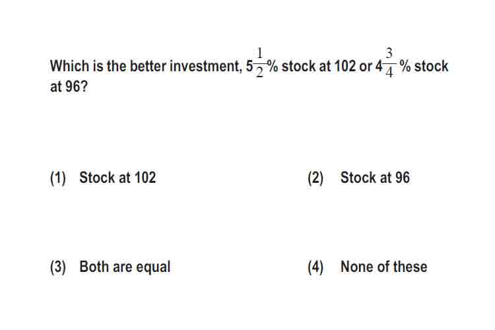Click the '102' in option one
Screen dimensions: 495x330
[145, 178]
